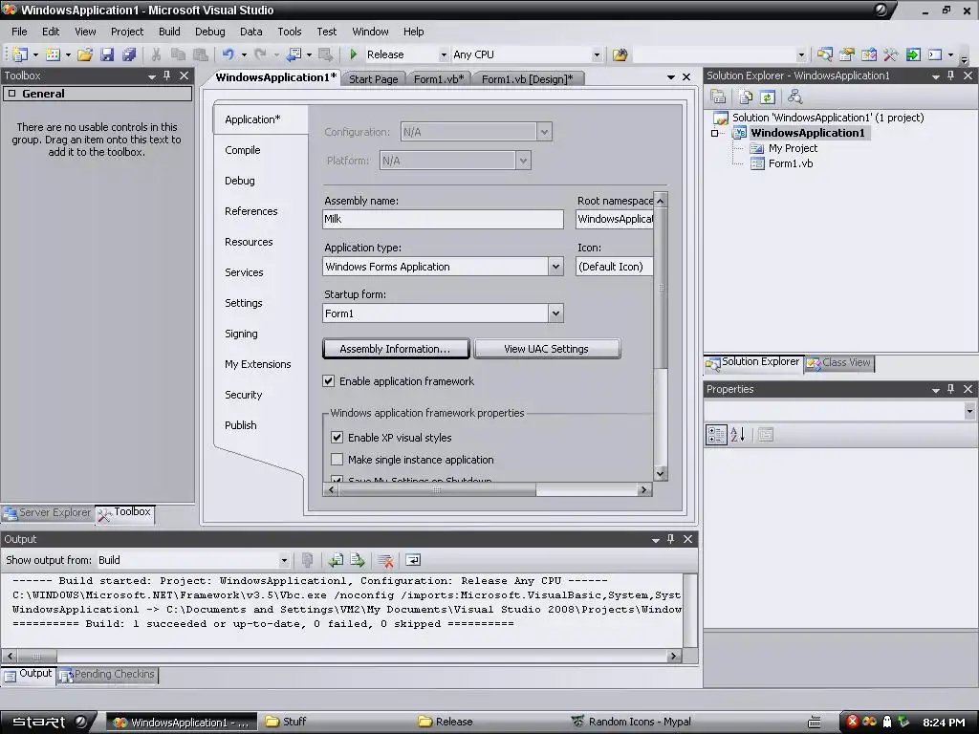Click the project settings horizontal scrollbar right arrow
Viewport: 979px width, 734px height.
644,490
